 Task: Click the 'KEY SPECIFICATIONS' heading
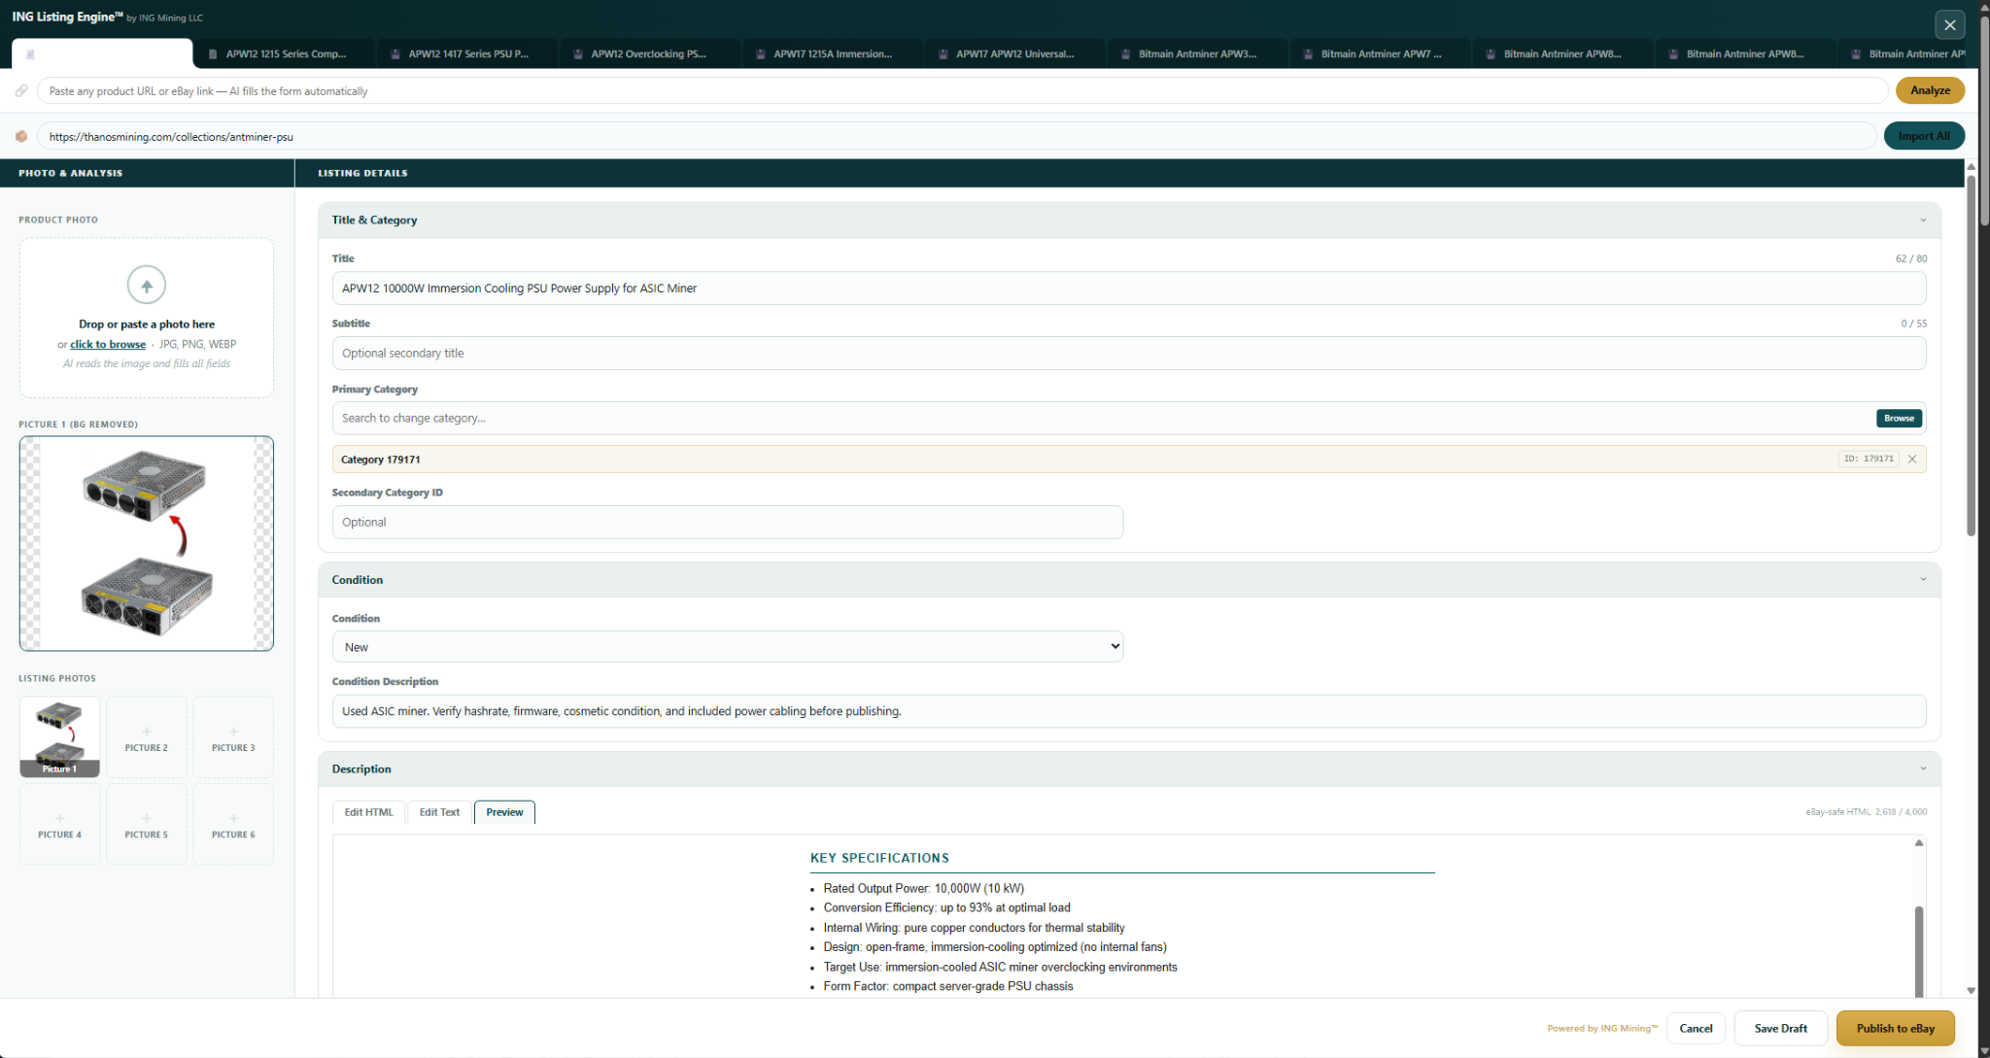(x=879, y=858)
